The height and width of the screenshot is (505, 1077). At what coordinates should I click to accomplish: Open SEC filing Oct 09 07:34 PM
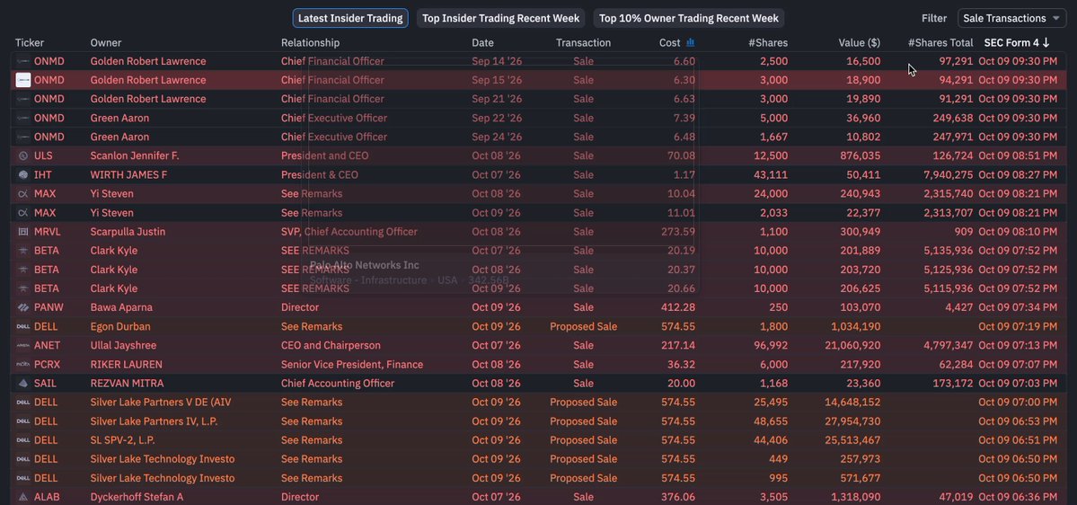coord(1018,307)
